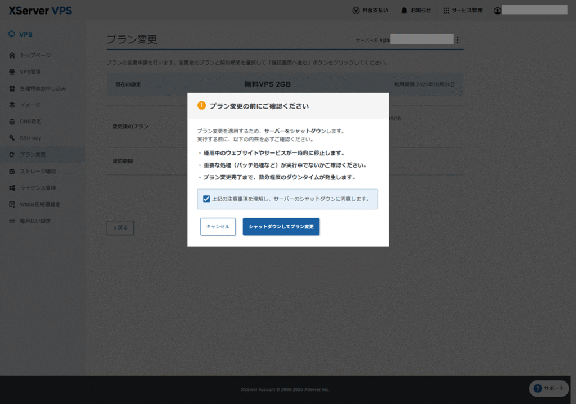Select イメージ in the sidebar
This screenshot has height=404, width=576.
click(x=30, y=105)
